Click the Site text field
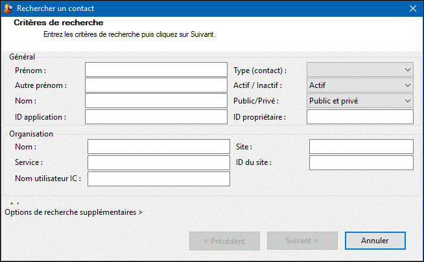Viewport: 424px width, 262px height. pyautogui.click(x=361, y=147)
